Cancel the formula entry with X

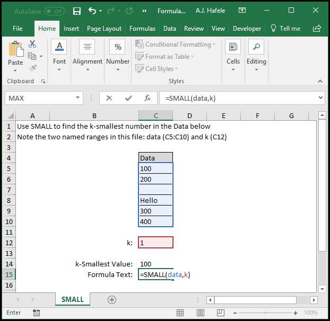pyautogui.click(x=109, y=98)
